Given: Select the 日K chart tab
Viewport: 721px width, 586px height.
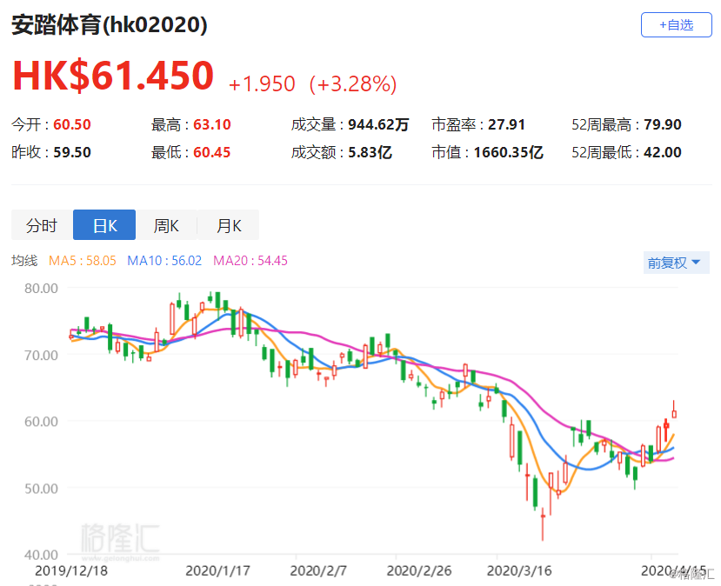Looking at the screenshot, I should (104, 225).
